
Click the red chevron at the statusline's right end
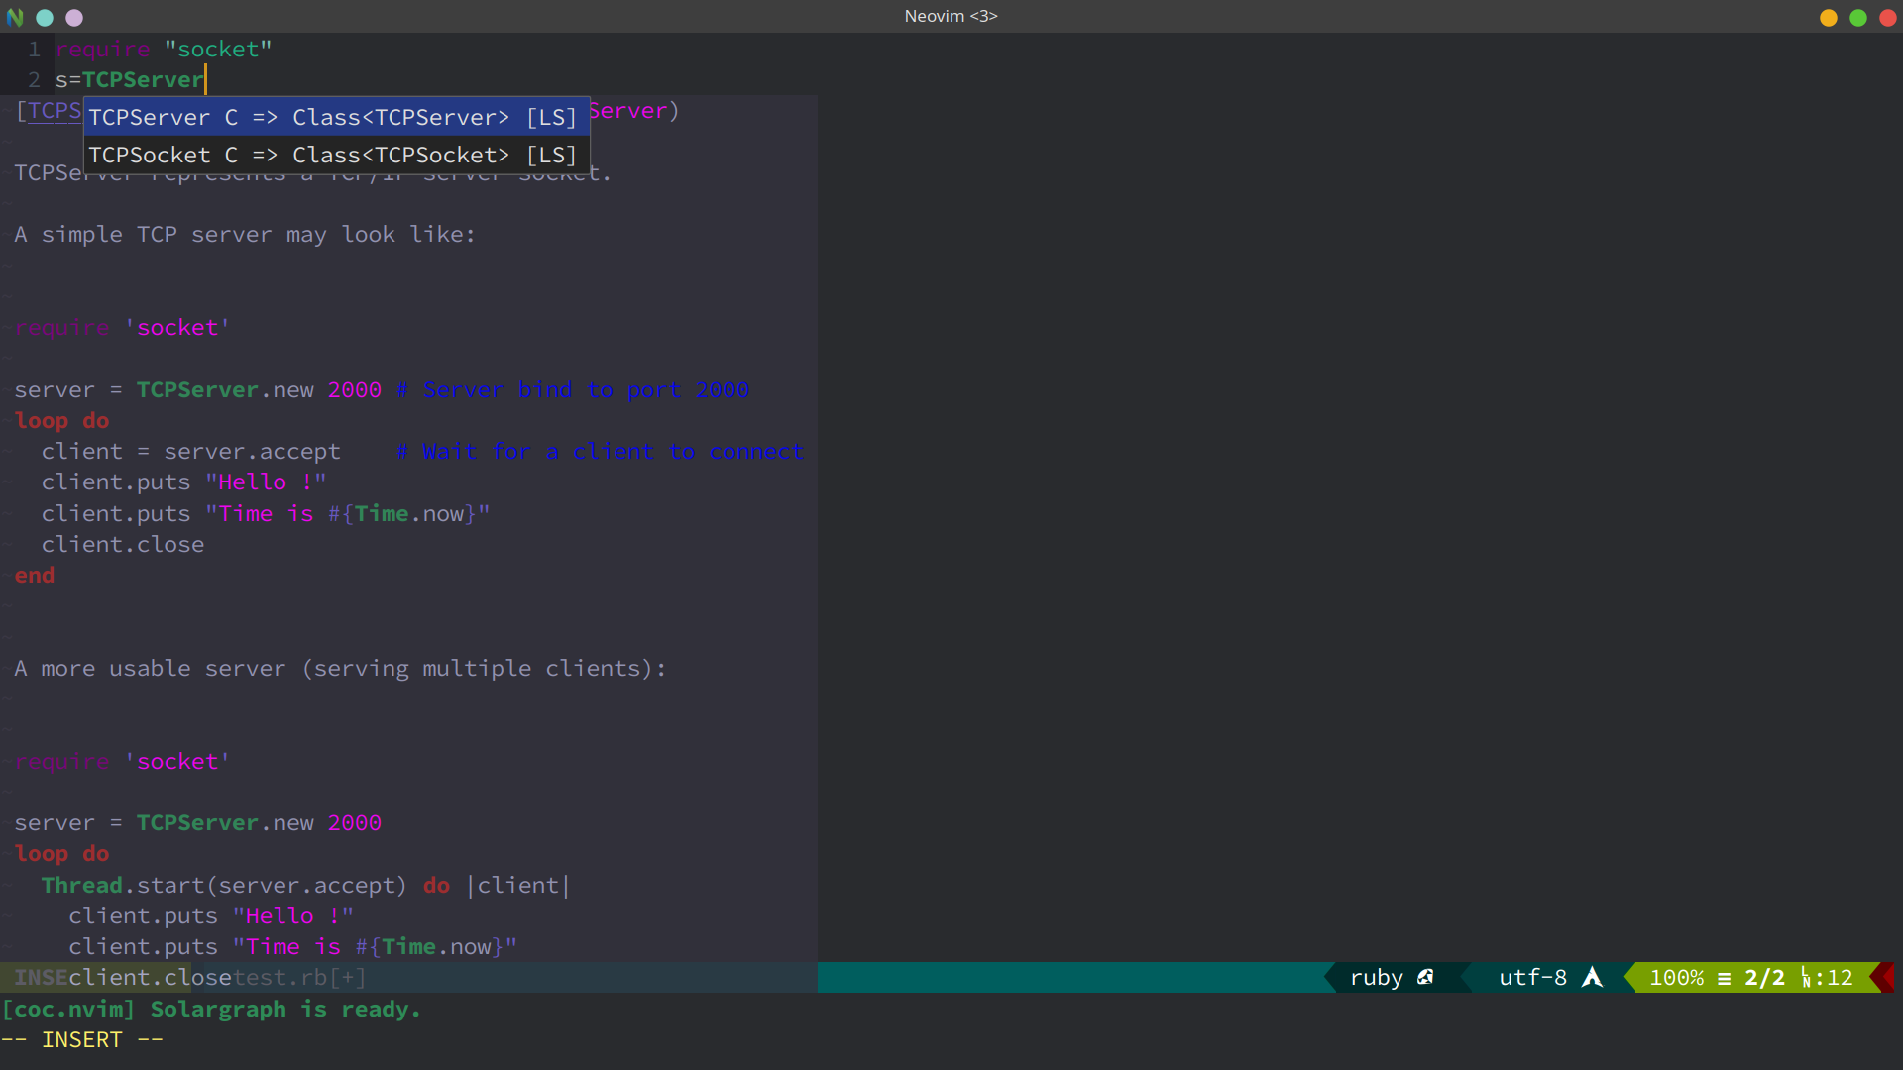pos(1888,977)
